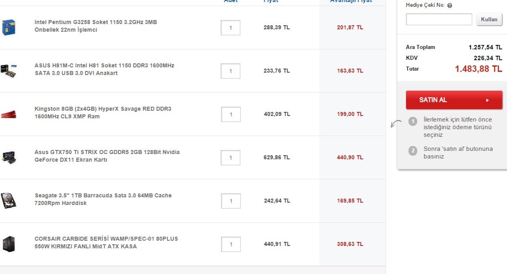Click the Intel Pentium G3258 product thumbnail
This screenshot has width=507, height=274.
[8, 27]
